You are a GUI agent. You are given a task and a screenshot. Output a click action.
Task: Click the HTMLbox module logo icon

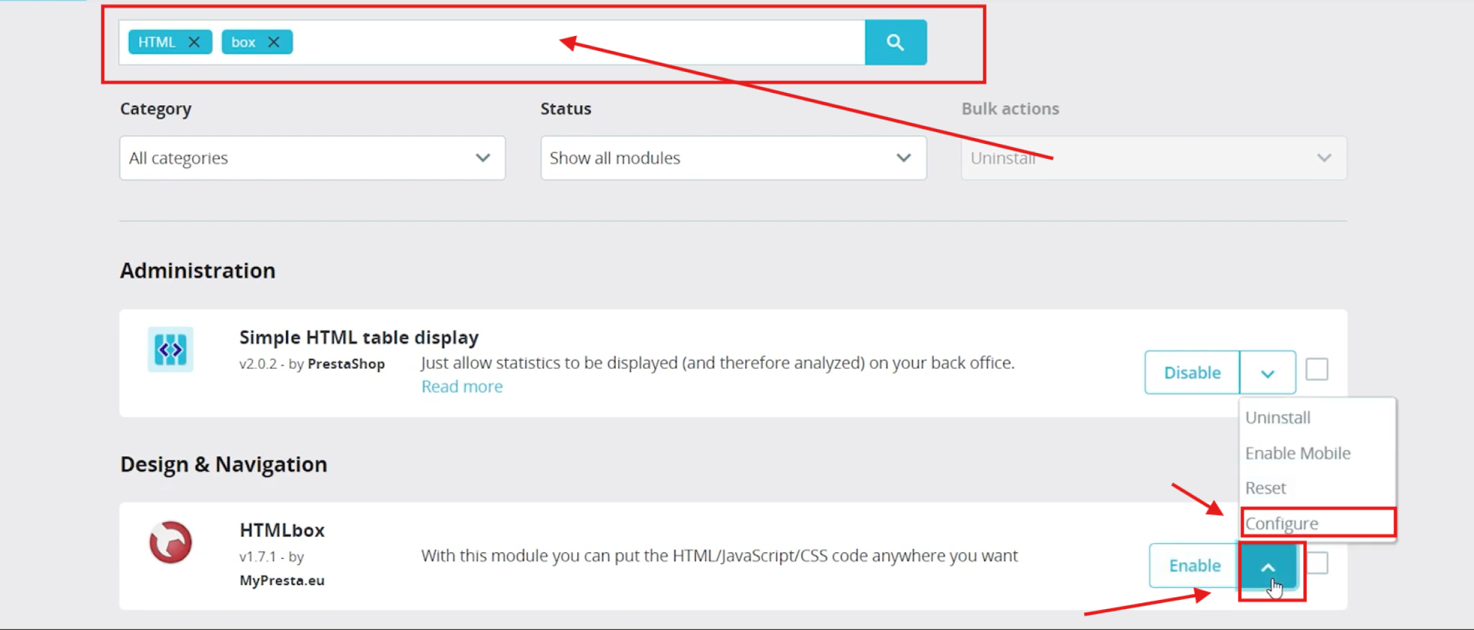pyautogui.click(x=170, y=542)
